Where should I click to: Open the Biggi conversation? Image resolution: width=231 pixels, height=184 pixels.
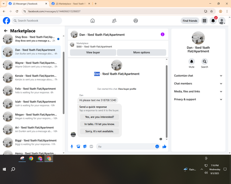pyautogui.click(x=31, y=142)
